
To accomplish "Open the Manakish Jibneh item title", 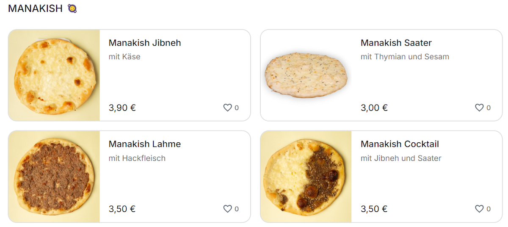I will coord(145,43).
